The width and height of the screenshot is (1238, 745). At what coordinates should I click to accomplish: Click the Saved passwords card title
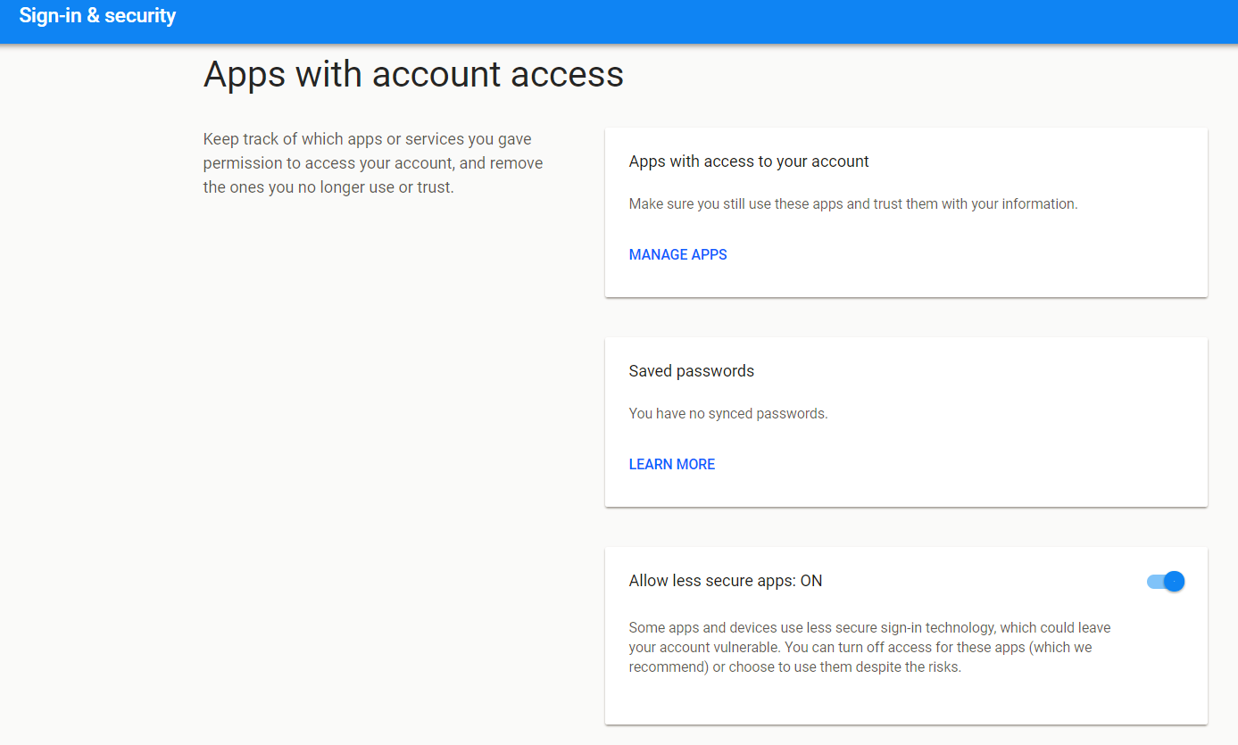tap(691, 371)
